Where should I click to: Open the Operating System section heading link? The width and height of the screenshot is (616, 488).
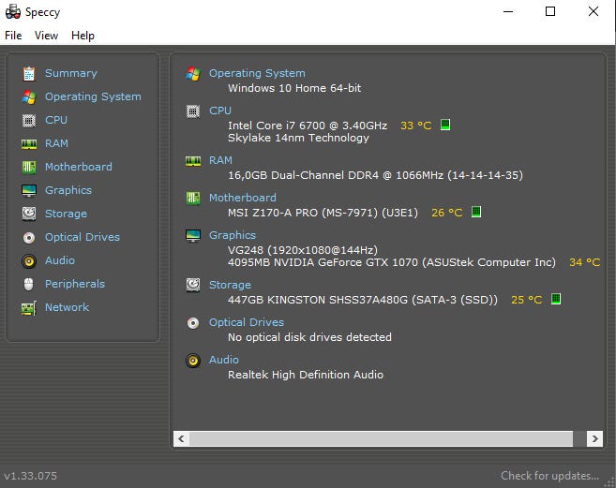[256, 73]
